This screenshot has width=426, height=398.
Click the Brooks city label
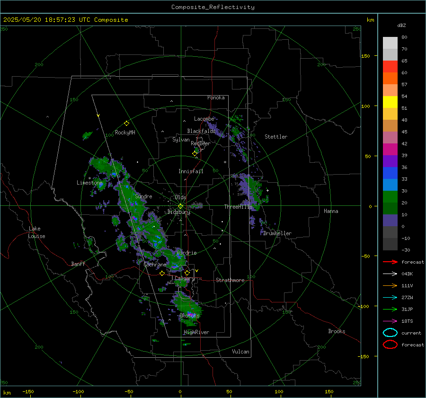tap(337, 331)
